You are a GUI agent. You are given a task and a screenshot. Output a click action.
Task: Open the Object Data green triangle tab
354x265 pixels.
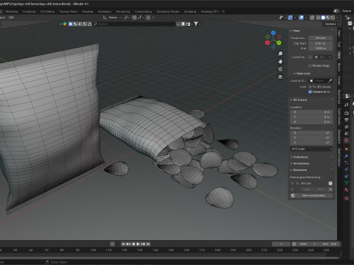point(347,183)
